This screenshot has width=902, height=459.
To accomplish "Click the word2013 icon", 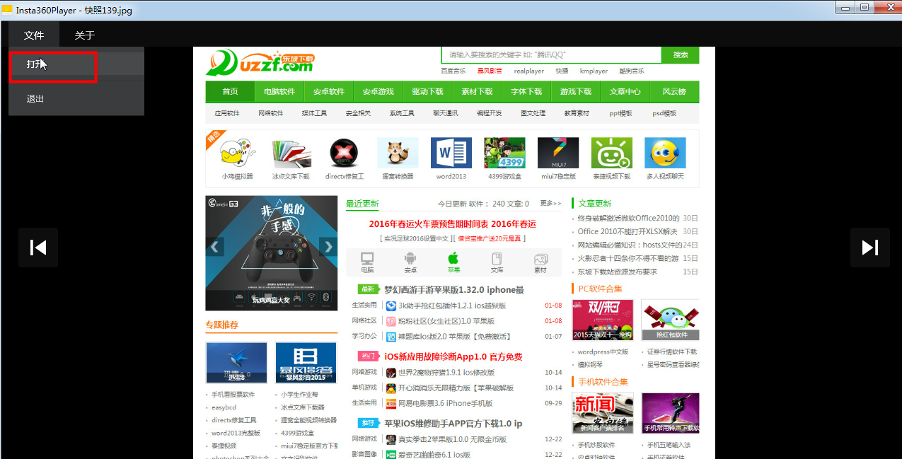I will (451, 153).
